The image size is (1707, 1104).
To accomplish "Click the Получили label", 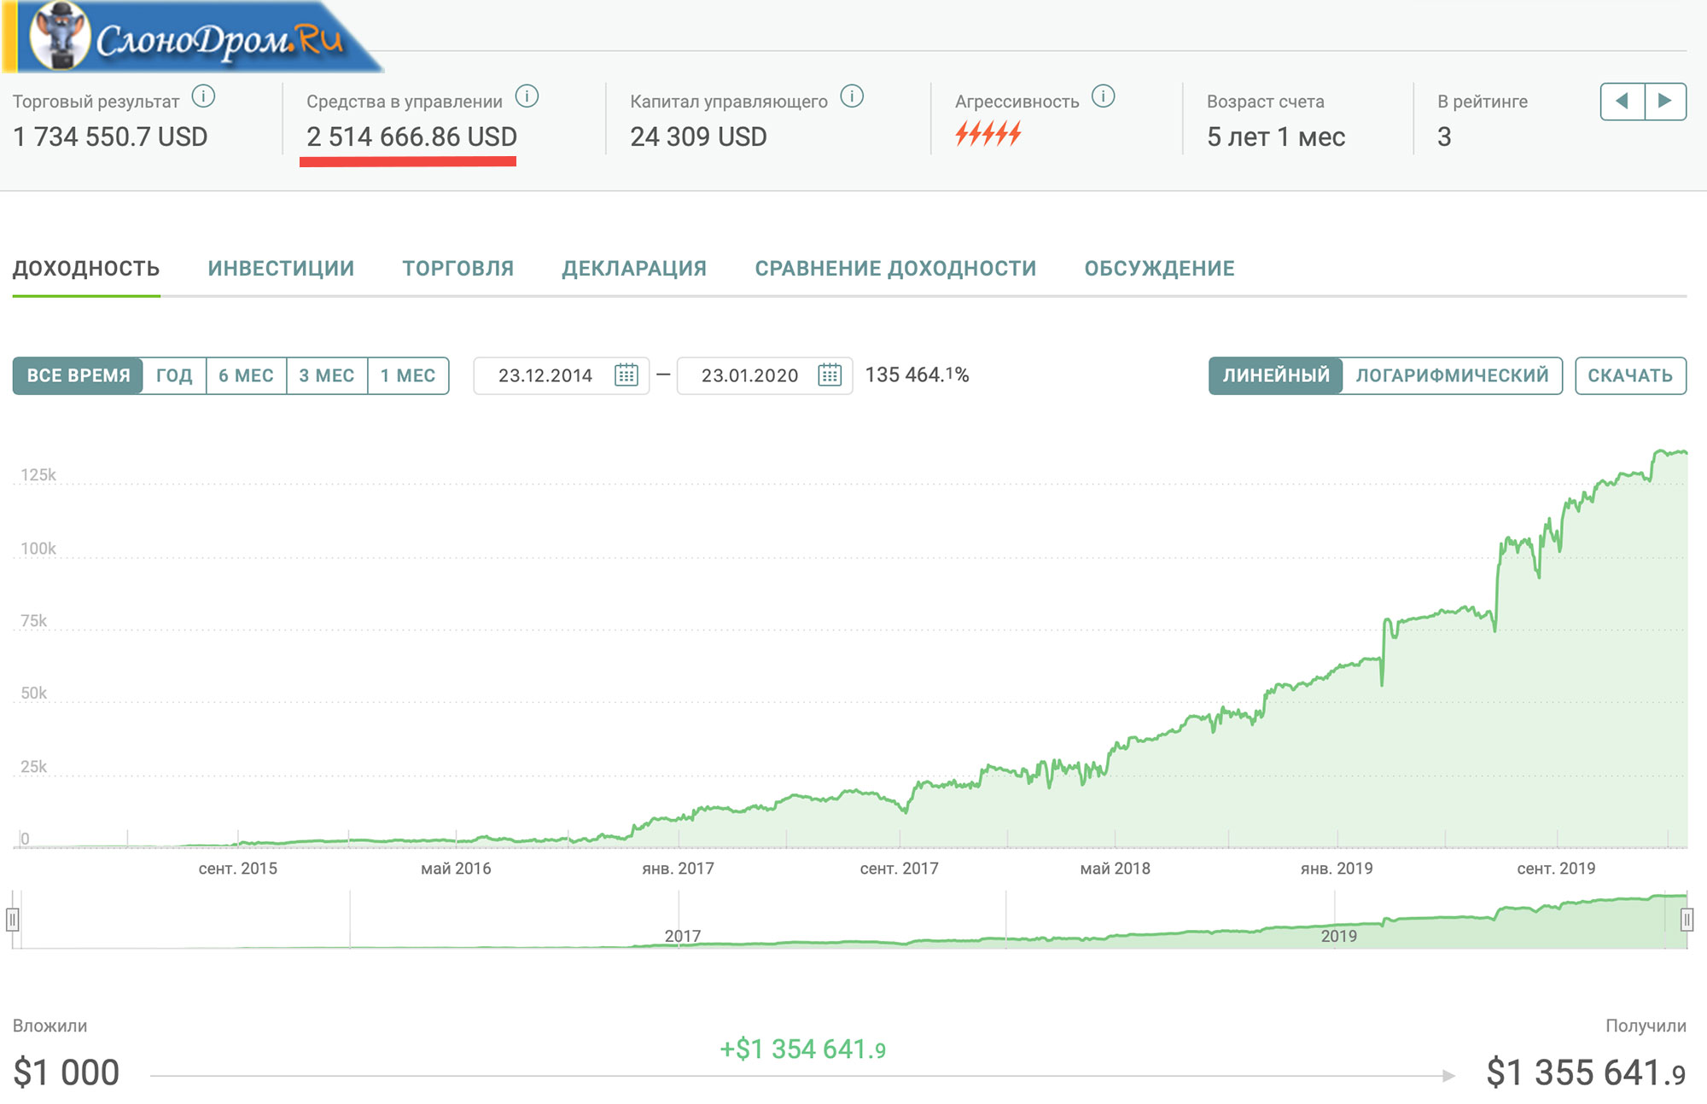I will (x=1646, y=1026).
